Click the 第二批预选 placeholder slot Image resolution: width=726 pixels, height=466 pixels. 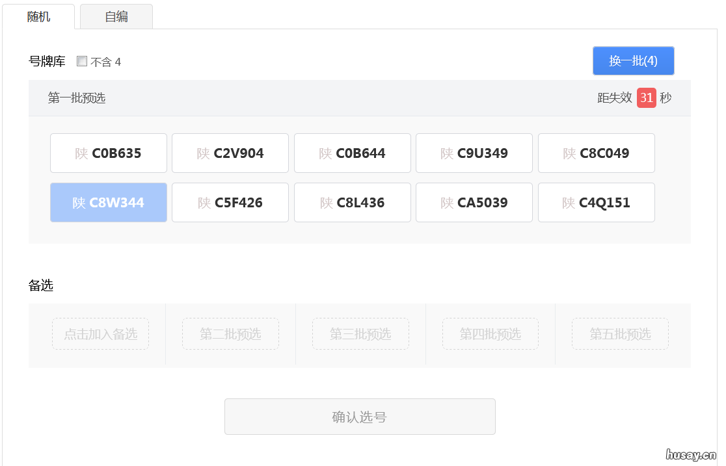pos(230,334)
